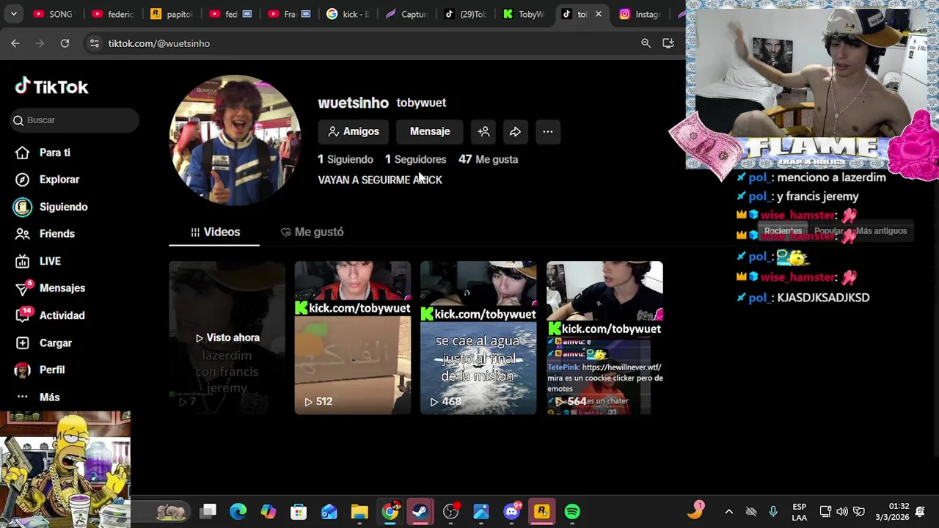Click the wuetsinho profile avatar

235,140
